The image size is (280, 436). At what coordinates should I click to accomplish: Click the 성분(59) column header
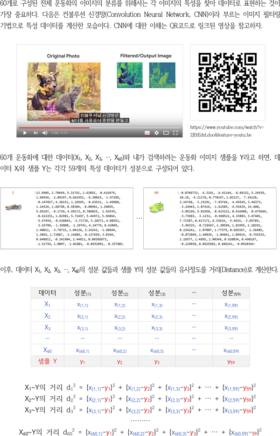231,293
